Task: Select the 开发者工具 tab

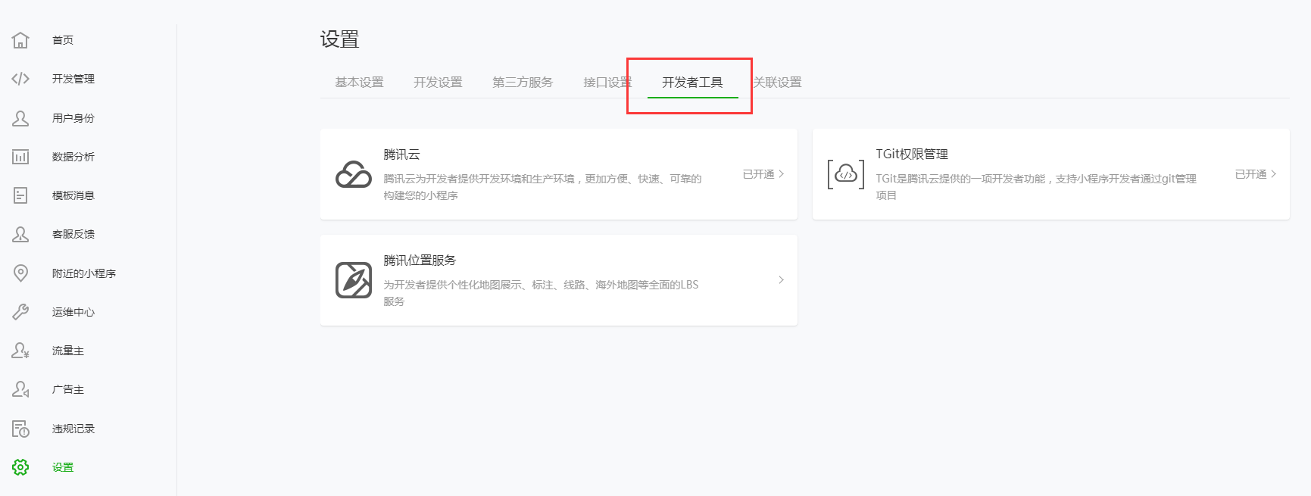Action: (692, 82)
